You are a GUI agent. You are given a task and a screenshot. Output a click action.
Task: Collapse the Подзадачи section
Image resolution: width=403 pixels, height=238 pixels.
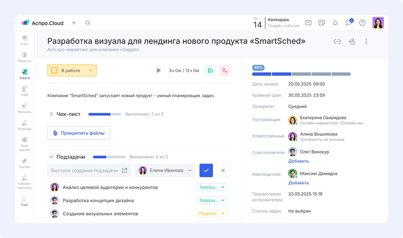click(51, 157)
